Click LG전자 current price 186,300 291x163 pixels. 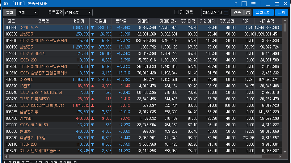[82, 86]
